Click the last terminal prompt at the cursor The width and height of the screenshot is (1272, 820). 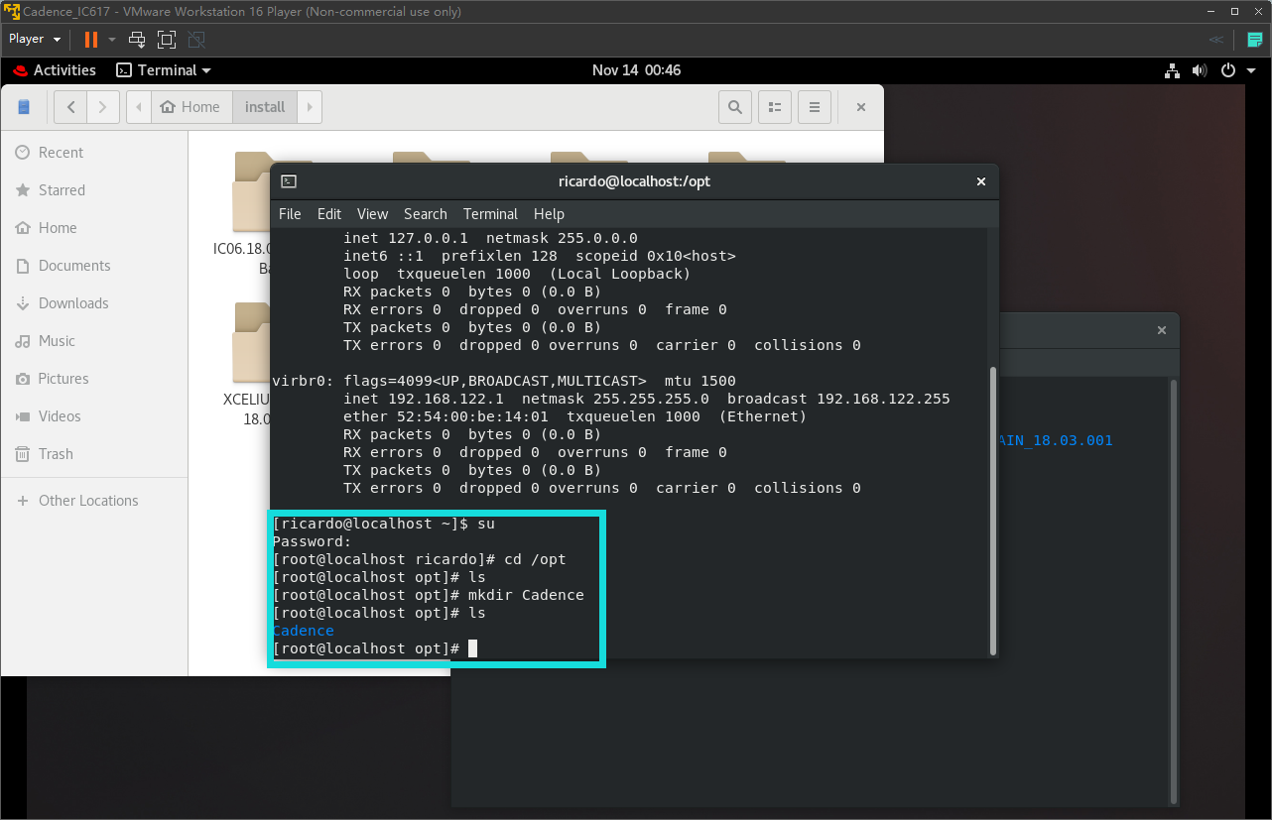click(x=374, y=648)
